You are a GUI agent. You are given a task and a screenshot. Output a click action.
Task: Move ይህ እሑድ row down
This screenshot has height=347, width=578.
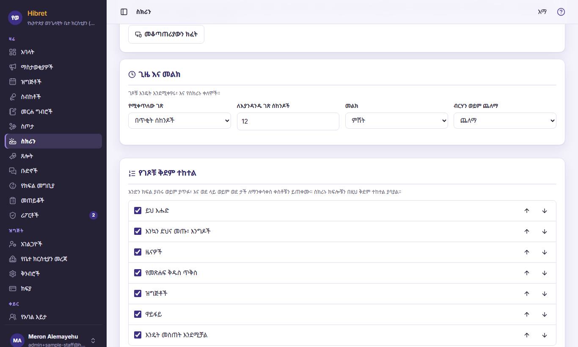(x=545, y=211)
